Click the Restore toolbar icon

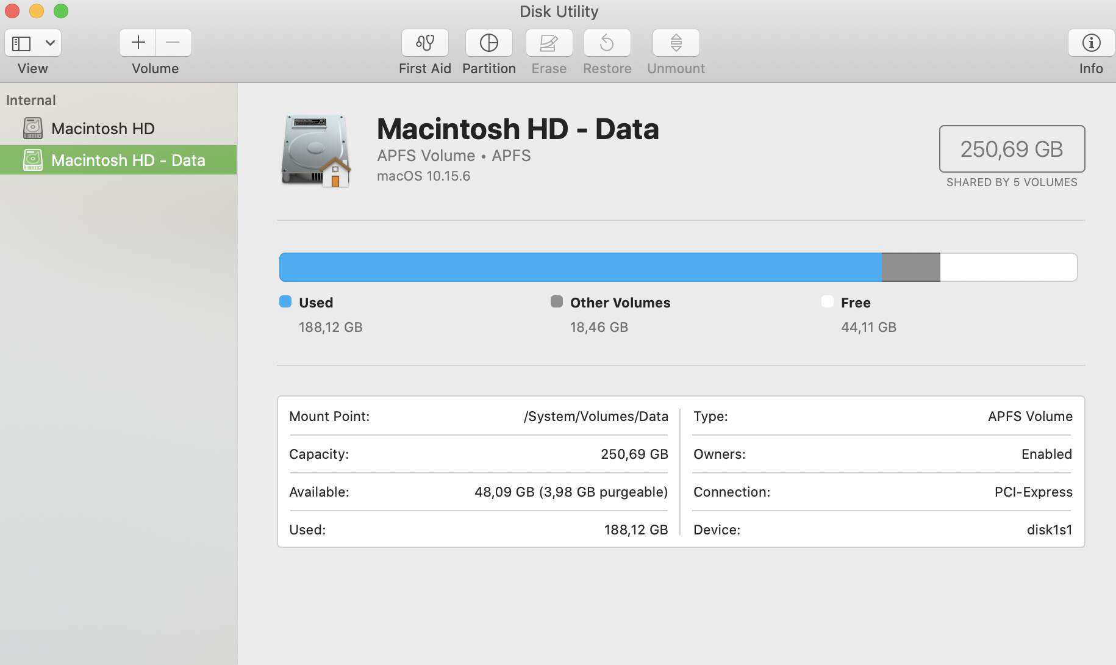click(607, 43)
